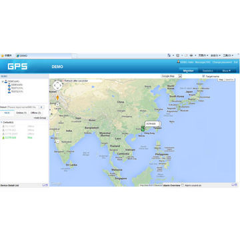Open the Monitor tab
The image size is (240, 240).
point(188,71)
